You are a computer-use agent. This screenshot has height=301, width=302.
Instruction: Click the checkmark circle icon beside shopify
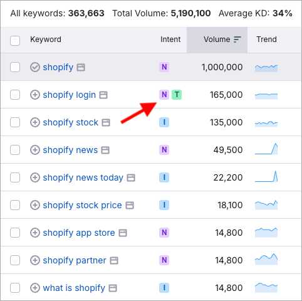[x=35, y=67]
